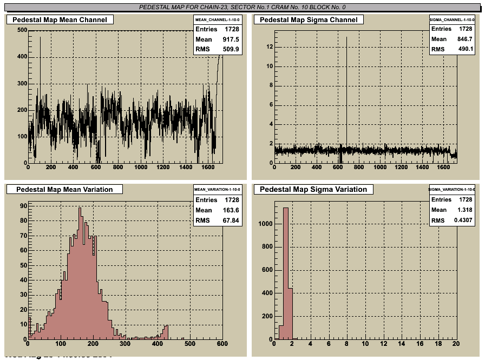
Task: Click the tallest bin in Sigma Variation histogram
Action: point(286,273)
